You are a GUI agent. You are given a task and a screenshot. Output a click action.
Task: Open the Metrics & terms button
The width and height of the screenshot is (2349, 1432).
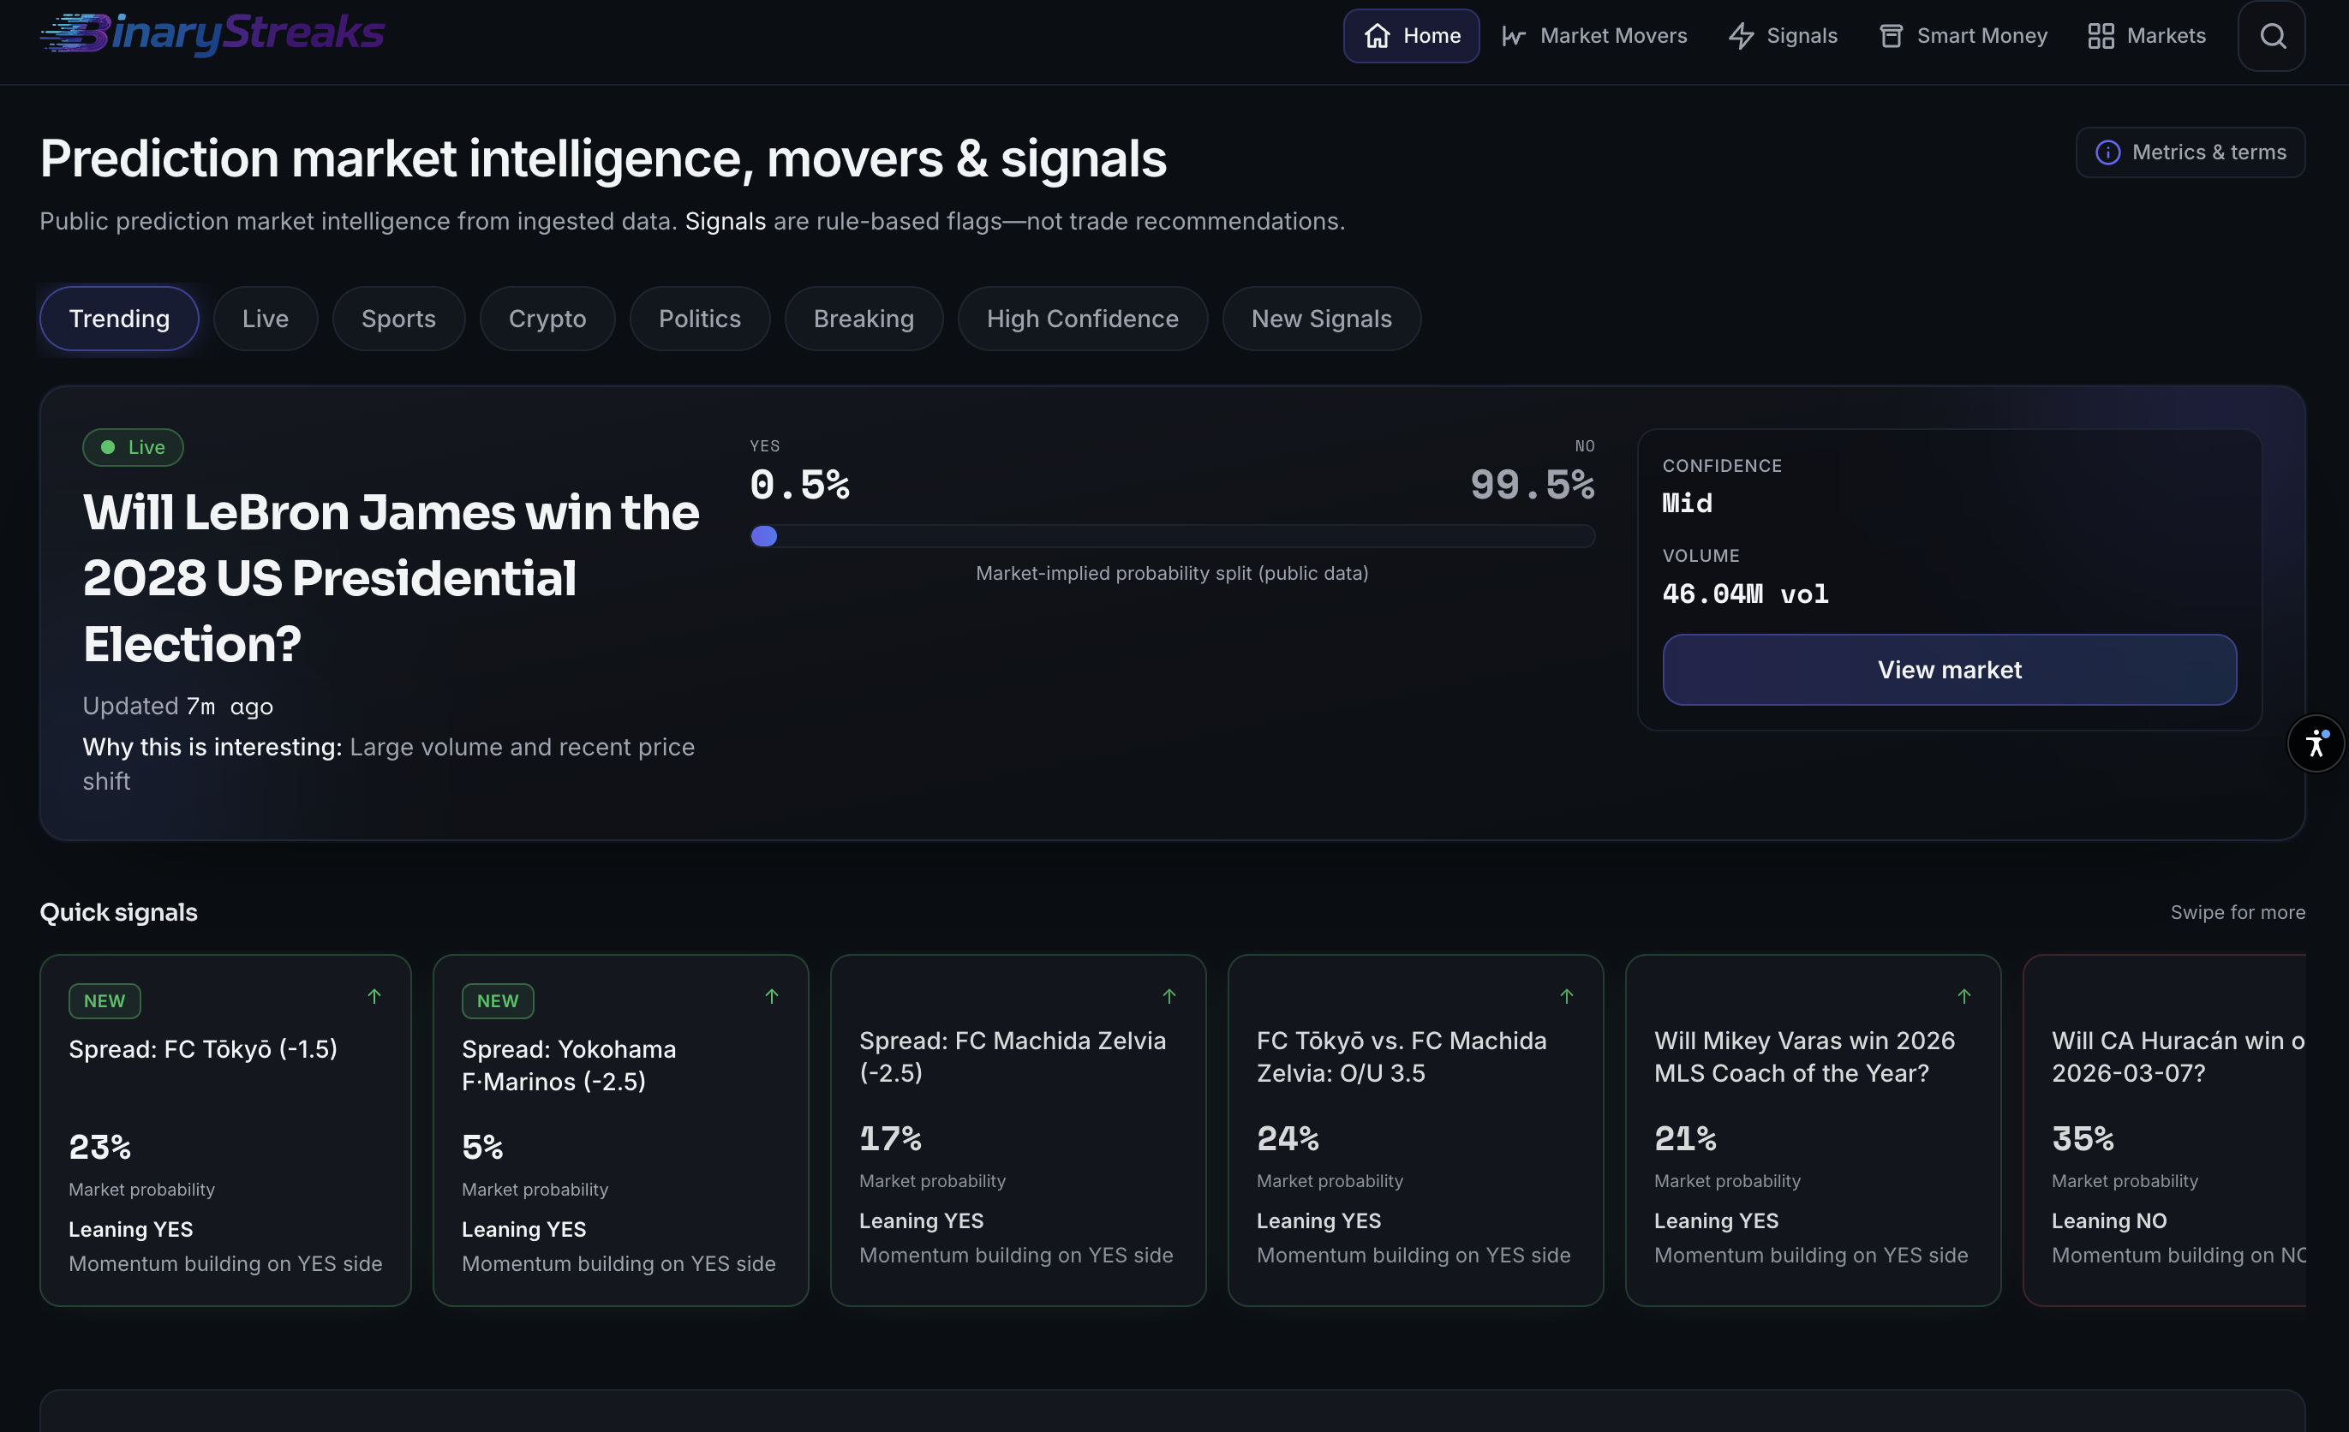coord(2190,152)
